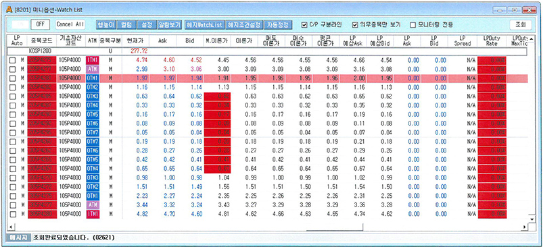This screenshot has width=543, height=247.
Task: Click the 현재가 column header
Action: coord(135,40)
